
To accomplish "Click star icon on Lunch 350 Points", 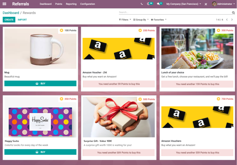I will pyautogui.click(x=218, y=30).
